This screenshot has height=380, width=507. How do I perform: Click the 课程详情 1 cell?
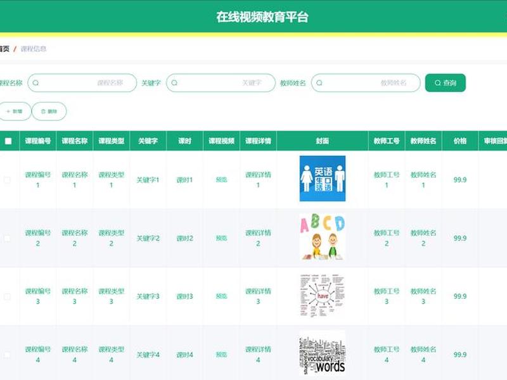pos(258,180)
